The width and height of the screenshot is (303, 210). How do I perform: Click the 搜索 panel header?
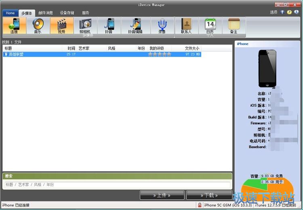[x=117, y=176]
